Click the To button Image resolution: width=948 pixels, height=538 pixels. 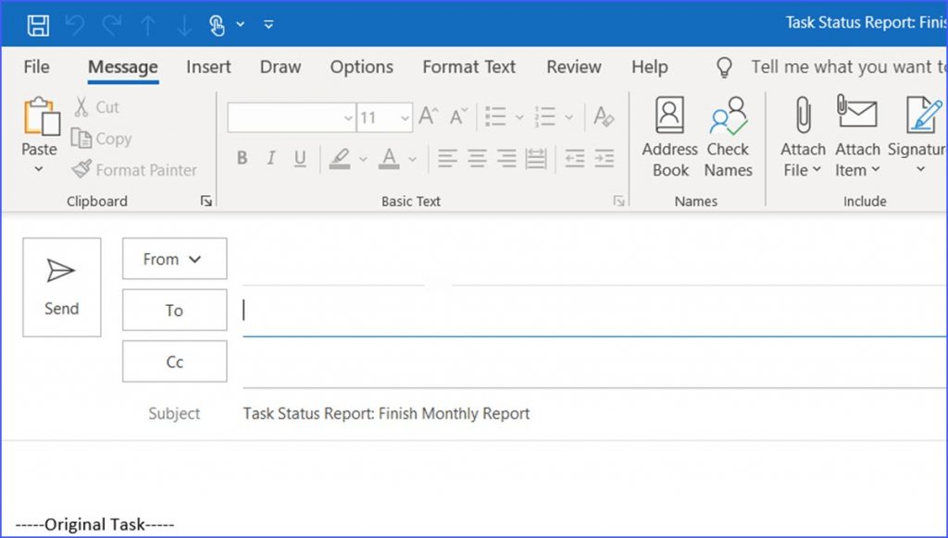[x=174, y=310]
